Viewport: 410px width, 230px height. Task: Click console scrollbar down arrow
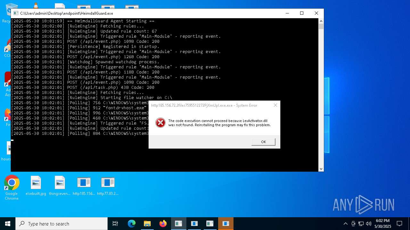tap(321, 169)
